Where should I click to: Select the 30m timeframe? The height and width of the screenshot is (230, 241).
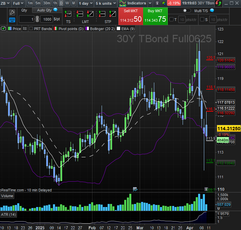pos(47,3)
